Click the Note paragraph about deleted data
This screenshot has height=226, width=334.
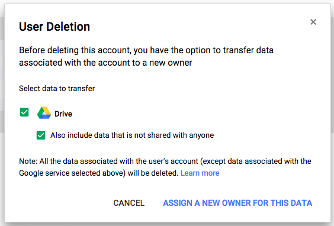pos(165,167)
